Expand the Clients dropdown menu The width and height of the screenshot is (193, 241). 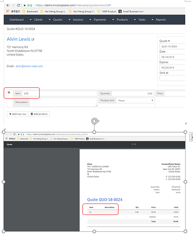click(36, 20)
